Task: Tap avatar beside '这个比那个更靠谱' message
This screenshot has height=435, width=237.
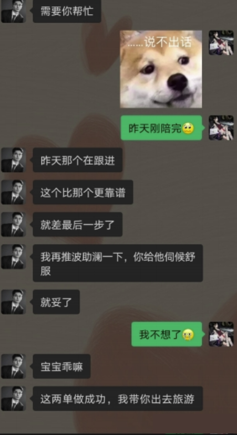Action: click(14, 192)
